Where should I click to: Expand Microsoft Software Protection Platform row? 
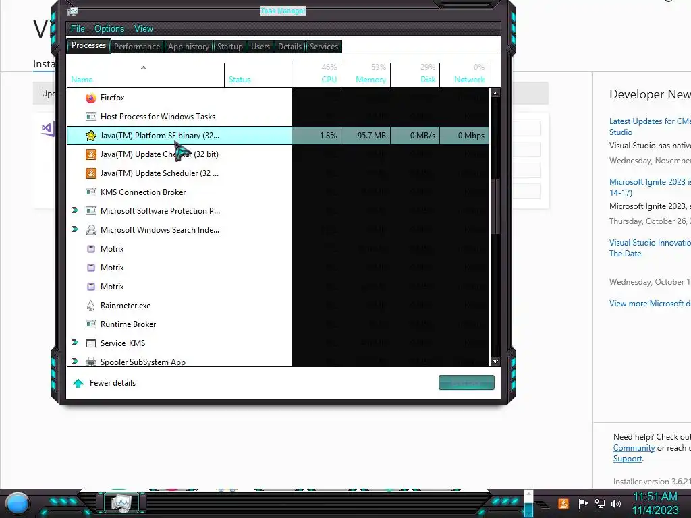click(75, 210)
